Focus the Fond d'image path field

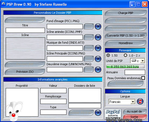65,26
